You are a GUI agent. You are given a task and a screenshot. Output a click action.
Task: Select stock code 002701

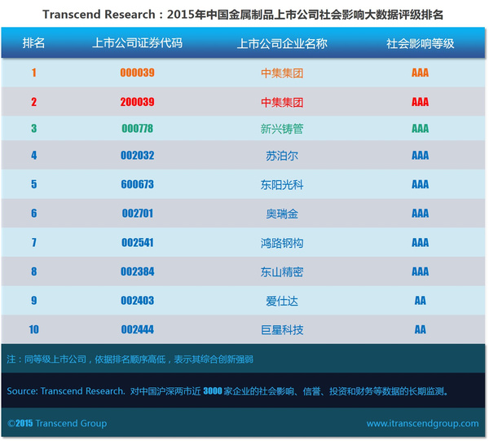[137, 214]
